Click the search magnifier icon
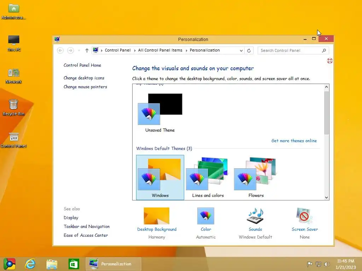 324,50
